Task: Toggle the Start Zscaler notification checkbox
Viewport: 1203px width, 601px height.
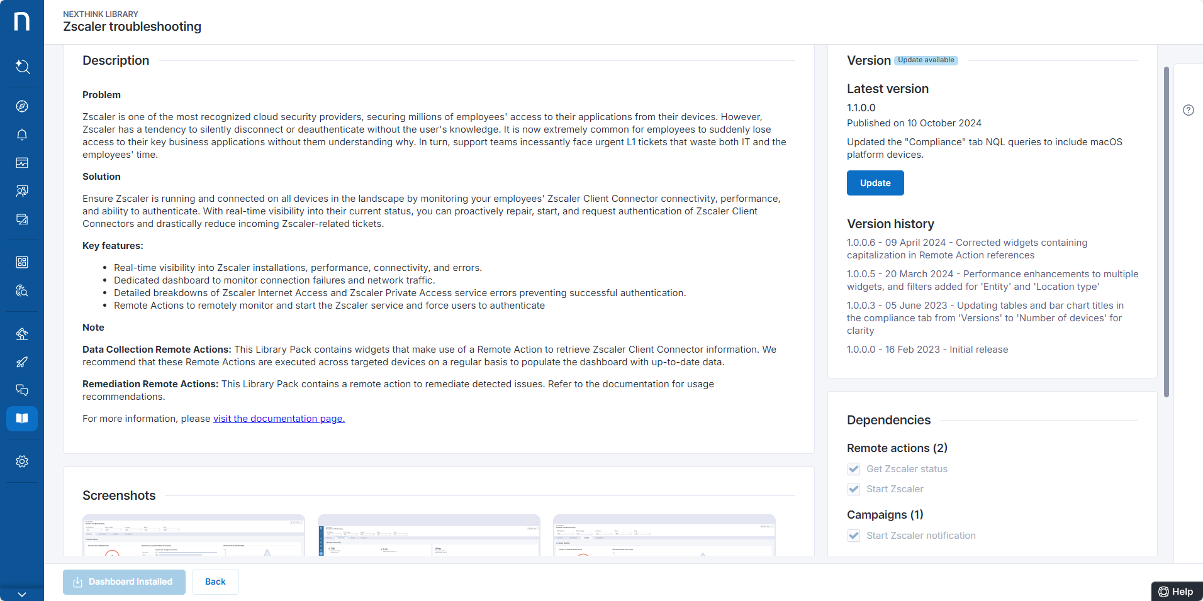Action: [854, 536]
